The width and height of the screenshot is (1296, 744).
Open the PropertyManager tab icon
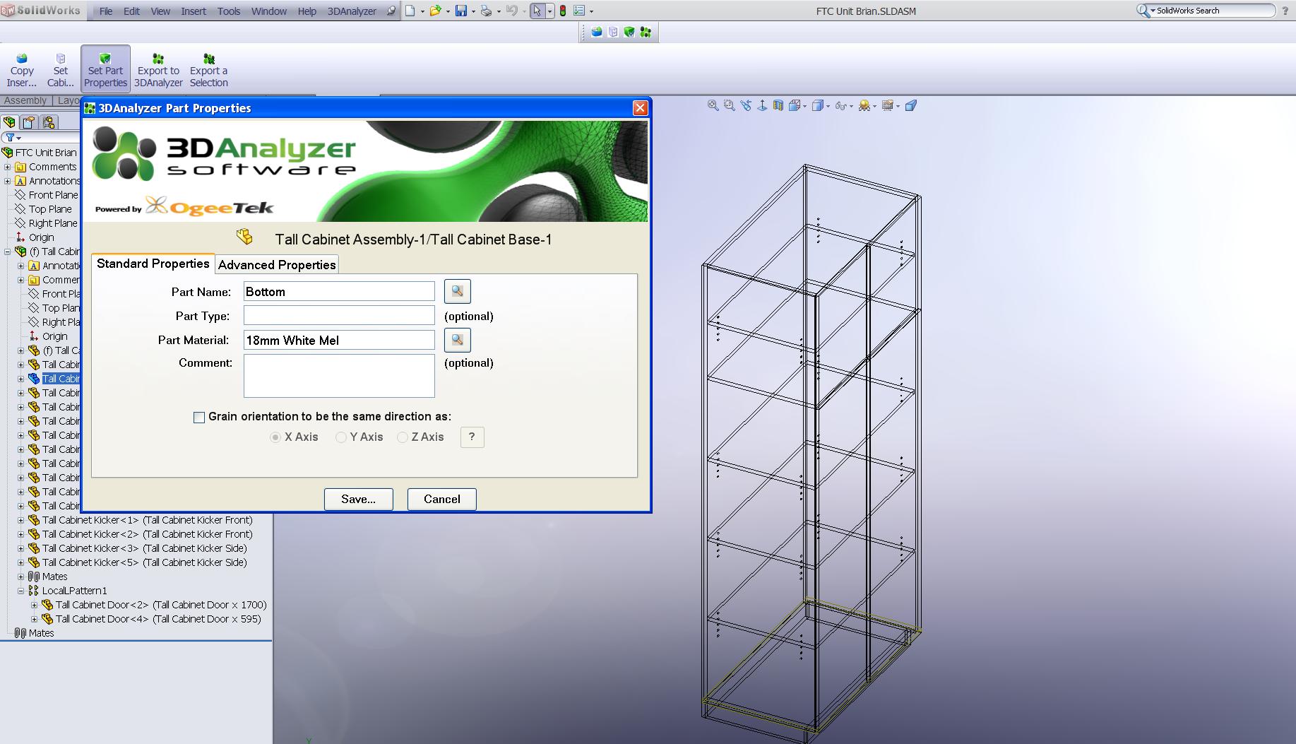click(x=29, y=122)
